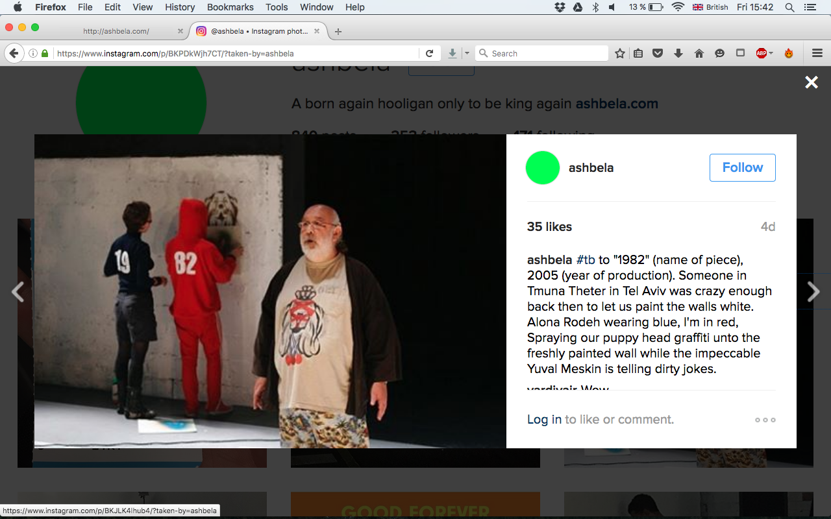The height and width of the screenshot is (519, 831).
Task: Open the three-dots post options
Action: [x=765, y=420]
